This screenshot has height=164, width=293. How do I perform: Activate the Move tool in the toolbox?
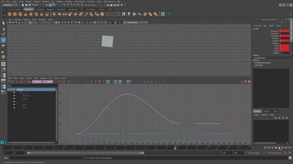point(3,40)
